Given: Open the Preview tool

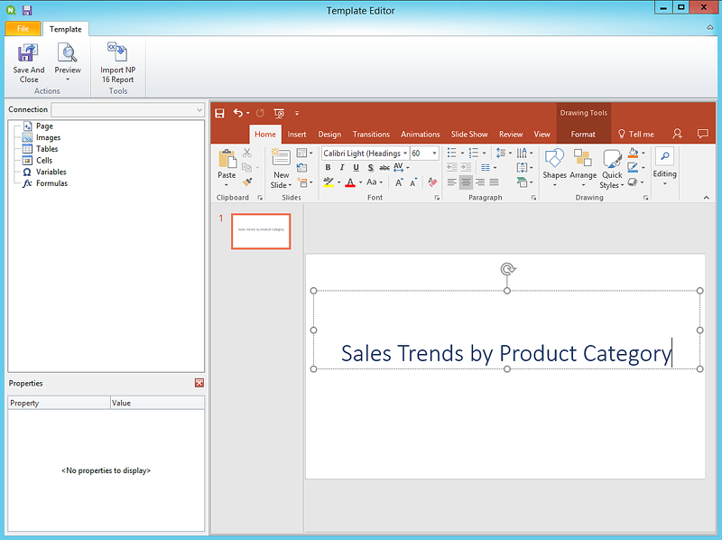Looking at the screenshot, I should pyautogui.click(x=68, y=53).
